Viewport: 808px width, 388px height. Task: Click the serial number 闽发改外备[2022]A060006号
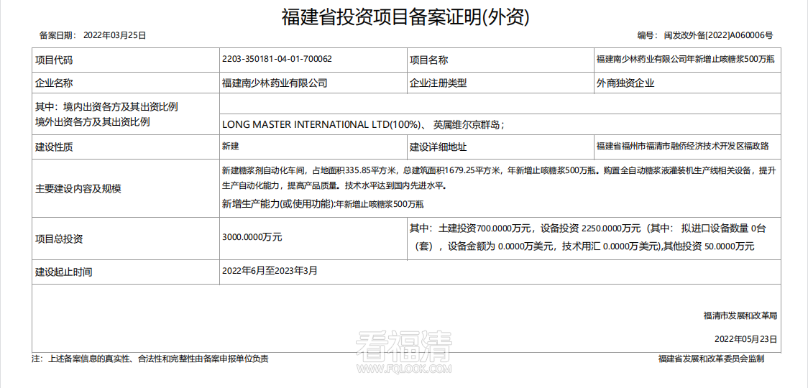pyautogui.click(x=718, y=35)
